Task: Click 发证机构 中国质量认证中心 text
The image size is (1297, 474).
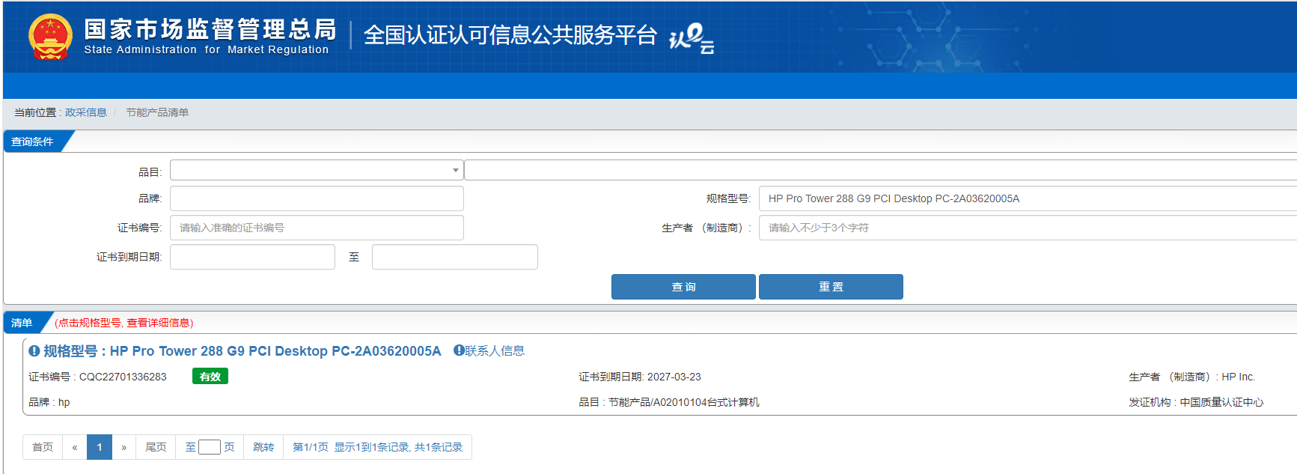Action: [x=1196, y=402]
